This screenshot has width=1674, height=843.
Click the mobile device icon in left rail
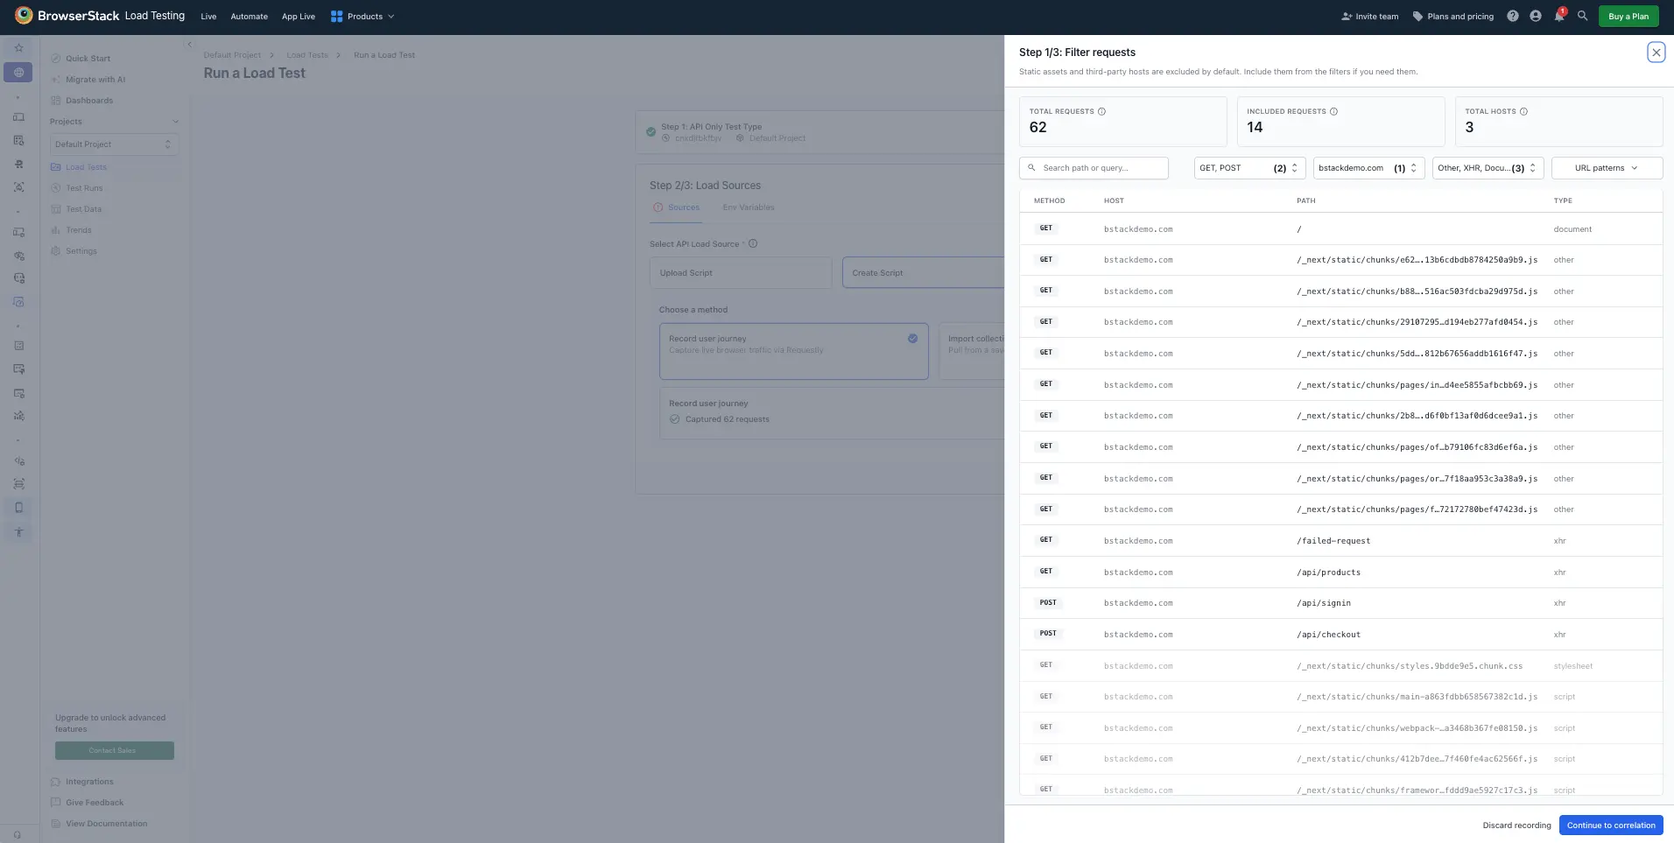tap(18, 508)
